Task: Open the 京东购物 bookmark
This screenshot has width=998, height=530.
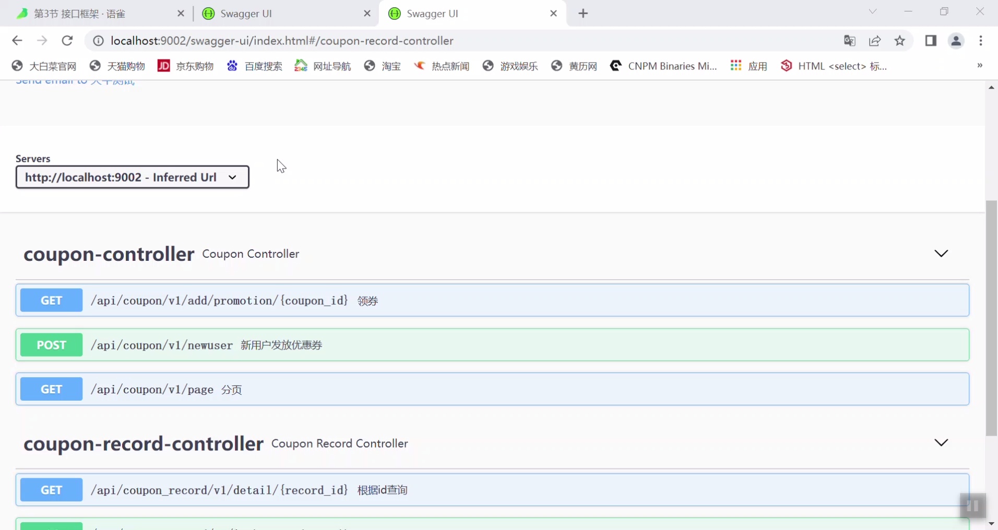Action: click(186, 66)
